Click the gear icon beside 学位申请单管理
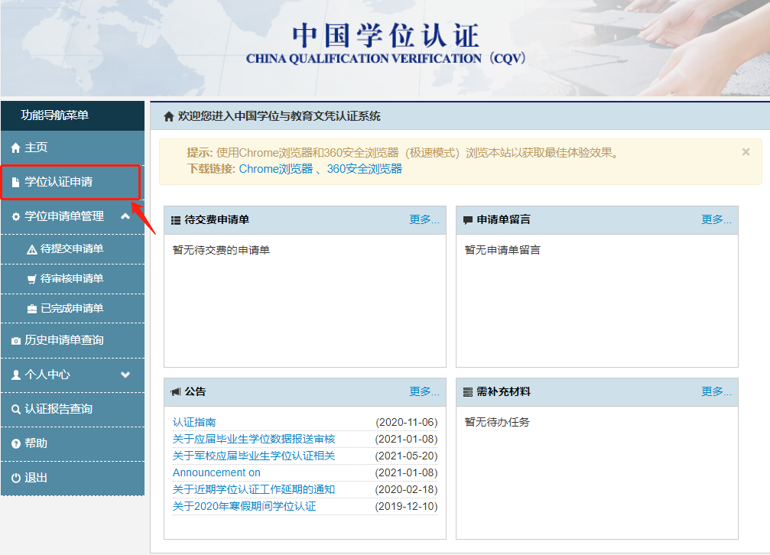The height and width of the screenshot is (555, 770). click(16, 216)
